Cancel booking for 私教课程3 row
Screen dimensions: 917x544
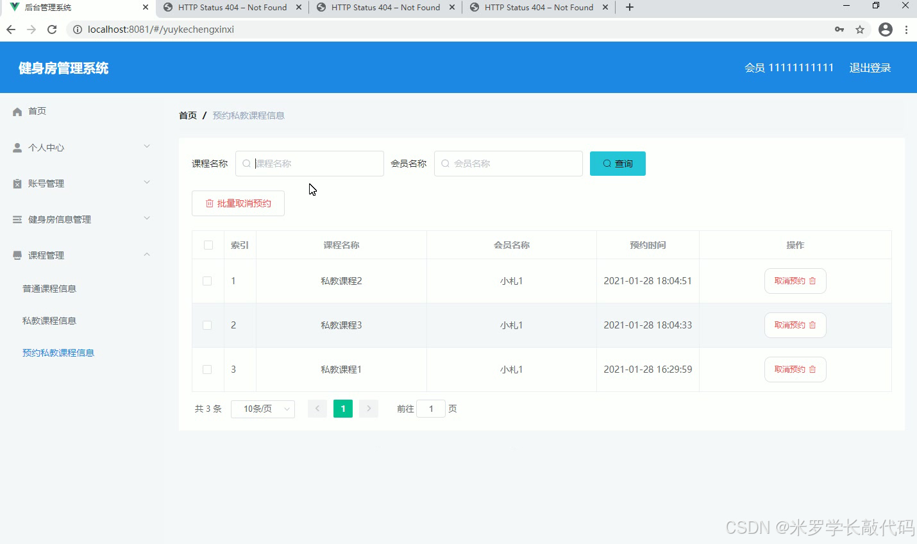point(795,325)
